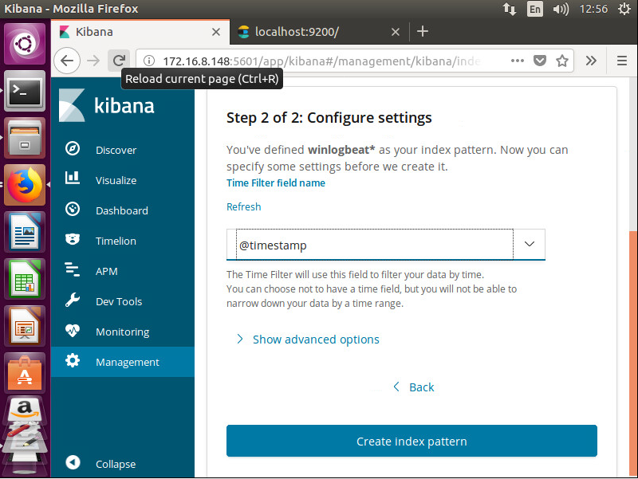The image size is (638, 479).
Task: Click 'Time Filter field name' label
Action: tap(275, 183)
